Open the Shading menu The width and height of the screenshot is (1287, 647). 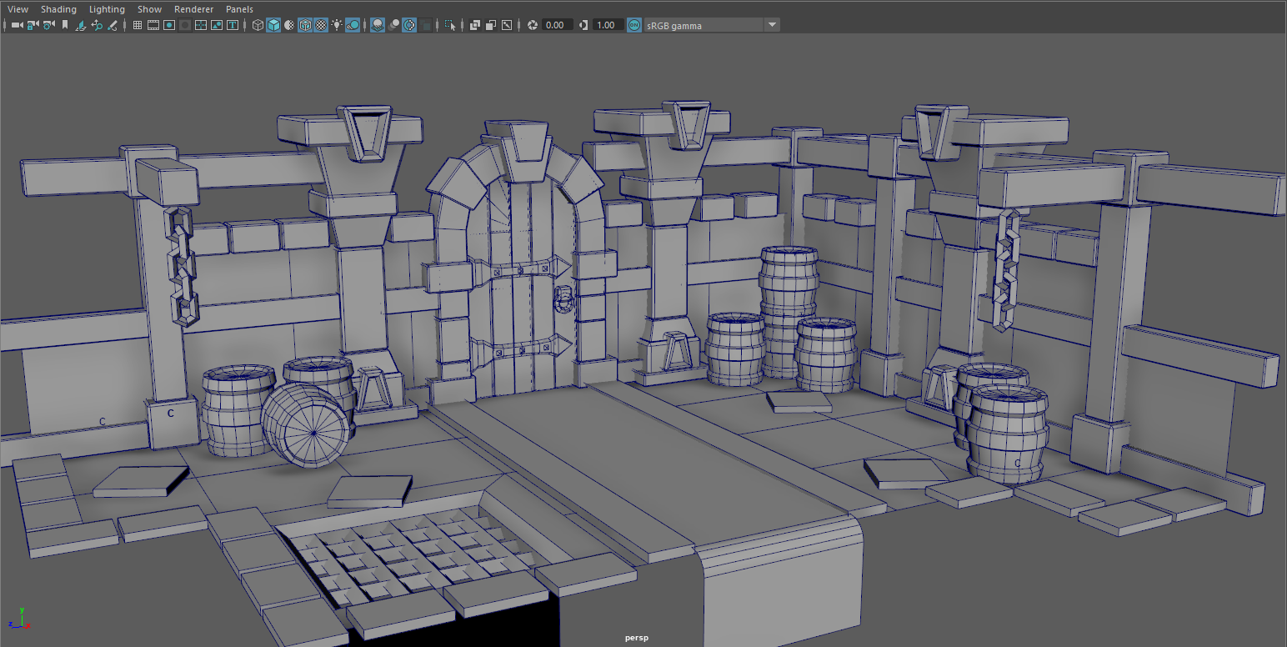58,8
